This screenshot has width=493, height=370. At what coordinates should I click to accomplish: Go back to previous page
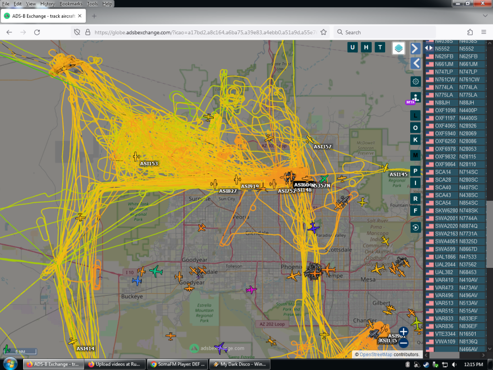point(9,32)
